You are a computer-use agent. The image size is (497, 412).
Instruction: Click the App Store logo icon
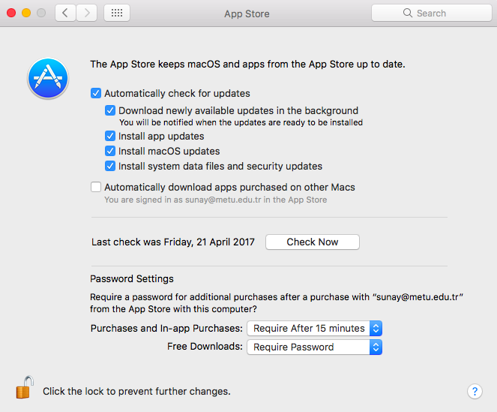click(x=48, y=78)
